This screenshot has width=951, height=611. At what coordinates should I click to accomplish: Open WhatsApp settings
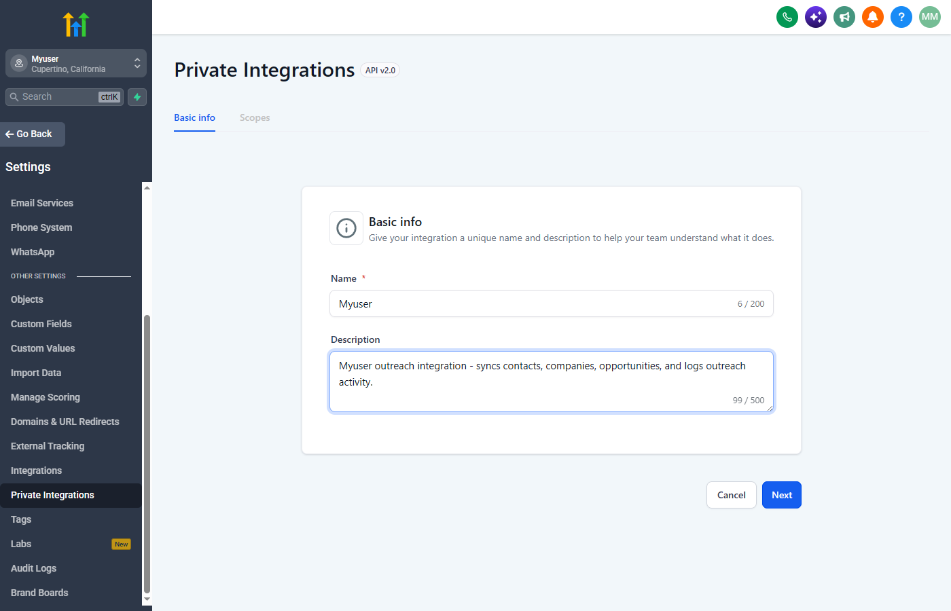33,252
